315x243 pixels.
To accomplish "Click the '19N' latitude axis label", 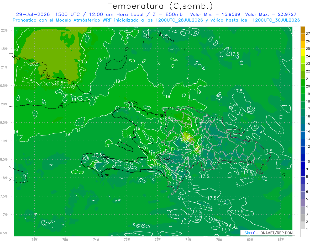I will [x=4, y=141].
